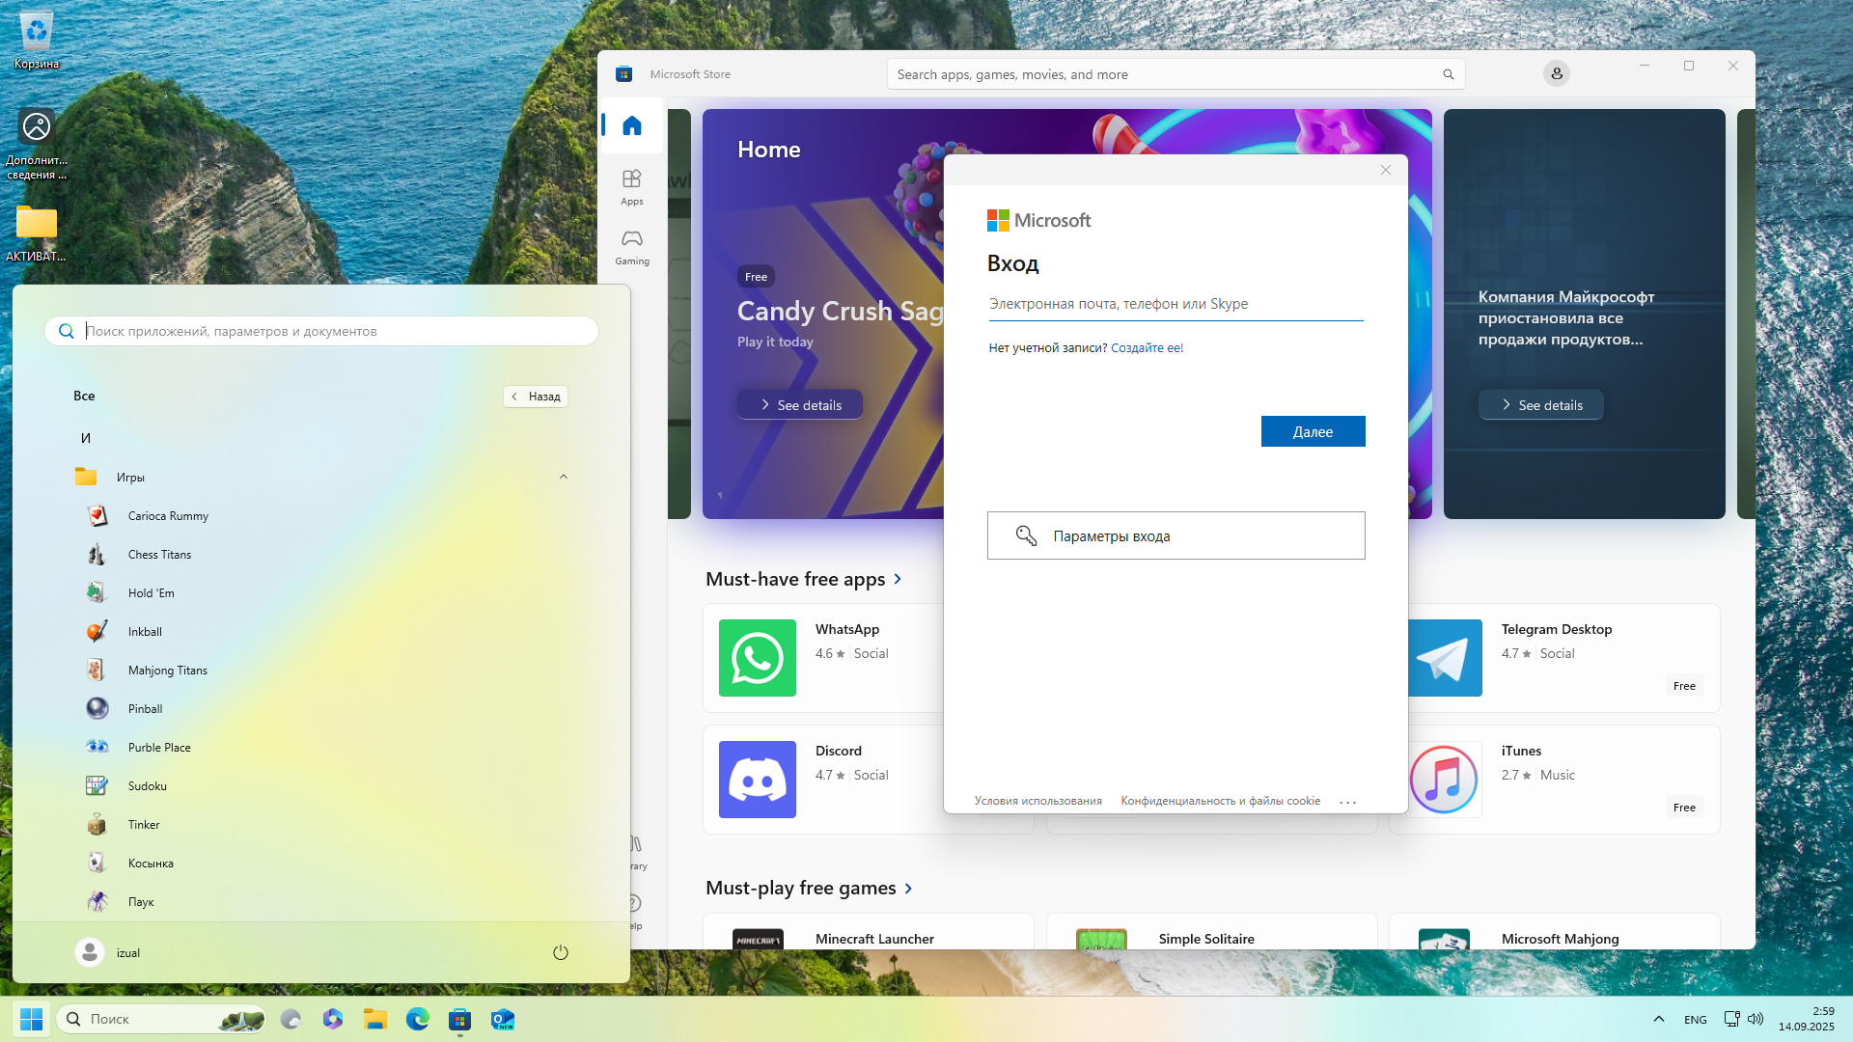Viewport: 1853px width, 1042px height.
Task: Open the clock and date flyout
Action: (1807, 1019)
